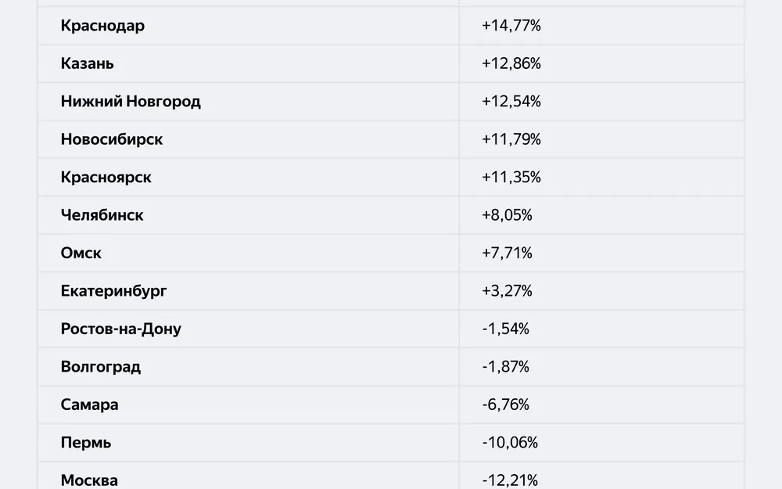Image resolution: width=782 pixels, height=489 pixels.
Task: Select the -1,54% negative value
Action: click(505, 329)
